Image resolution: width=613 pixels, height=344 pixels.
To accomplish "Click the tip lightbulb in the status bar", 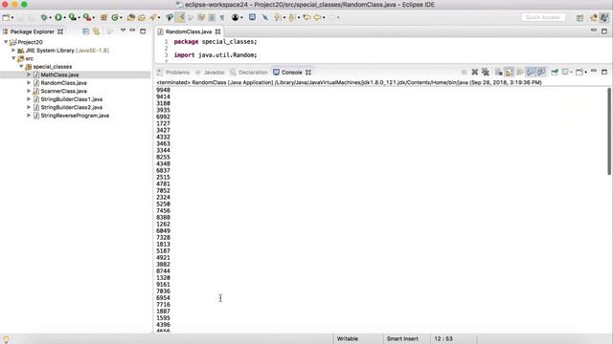I will click(x=6, y=339).
